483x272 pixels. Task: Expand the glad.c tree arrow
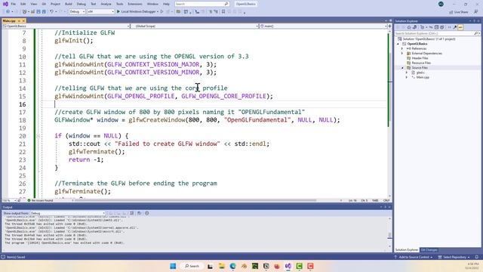click(x=407, y=73)
